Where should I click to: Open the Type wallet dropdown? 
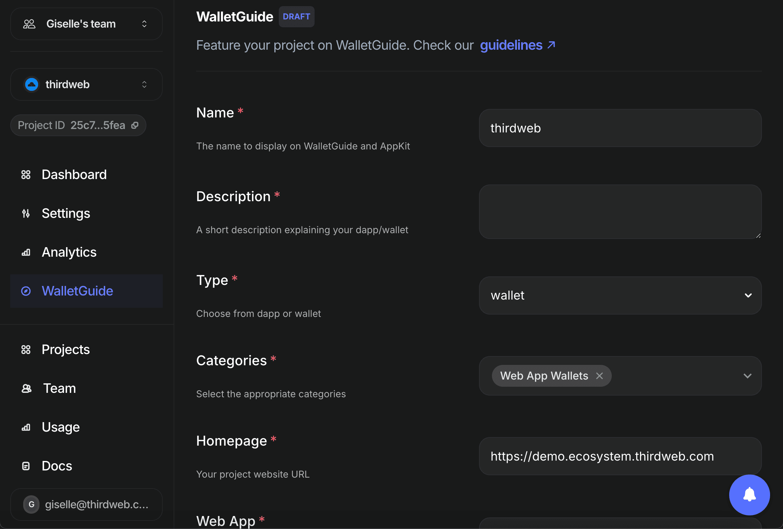point(620,295)
